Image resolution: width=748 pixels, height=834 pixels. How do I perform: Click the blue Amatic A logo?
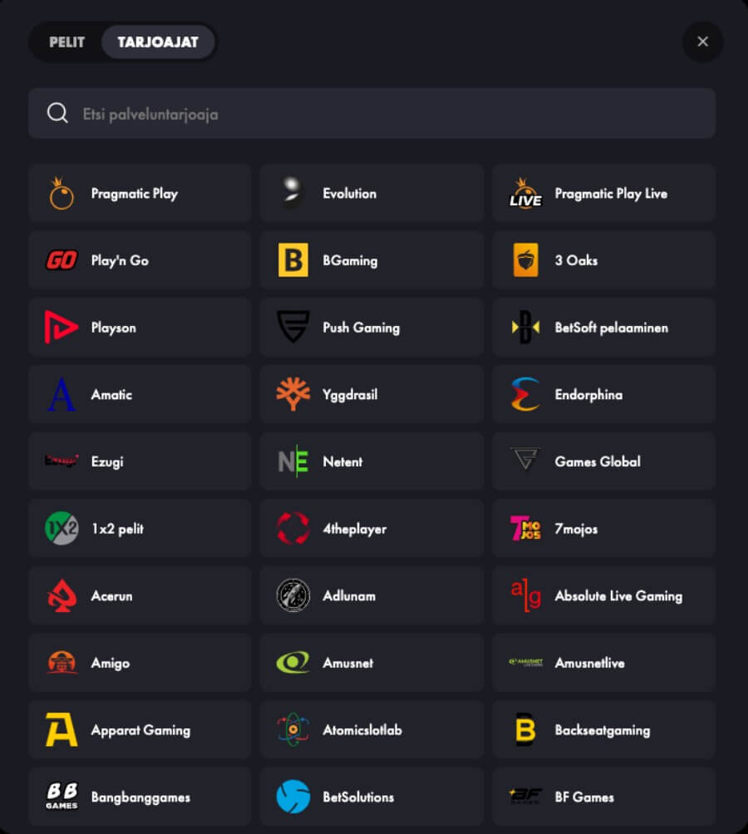coord(62,394)
